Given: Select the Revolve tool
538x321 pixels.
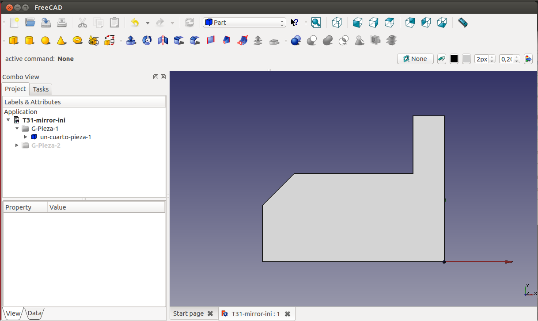Looking at the screenshot, I should click(x=147, y=41).
